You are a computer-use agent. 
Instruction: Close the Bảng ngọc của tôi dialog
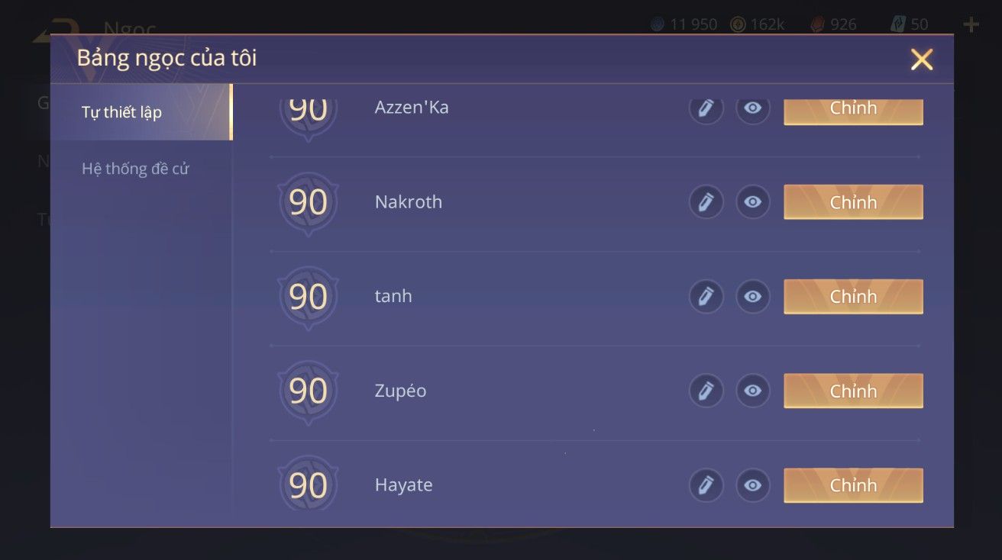pyautogui.click(x=922, y=60)
